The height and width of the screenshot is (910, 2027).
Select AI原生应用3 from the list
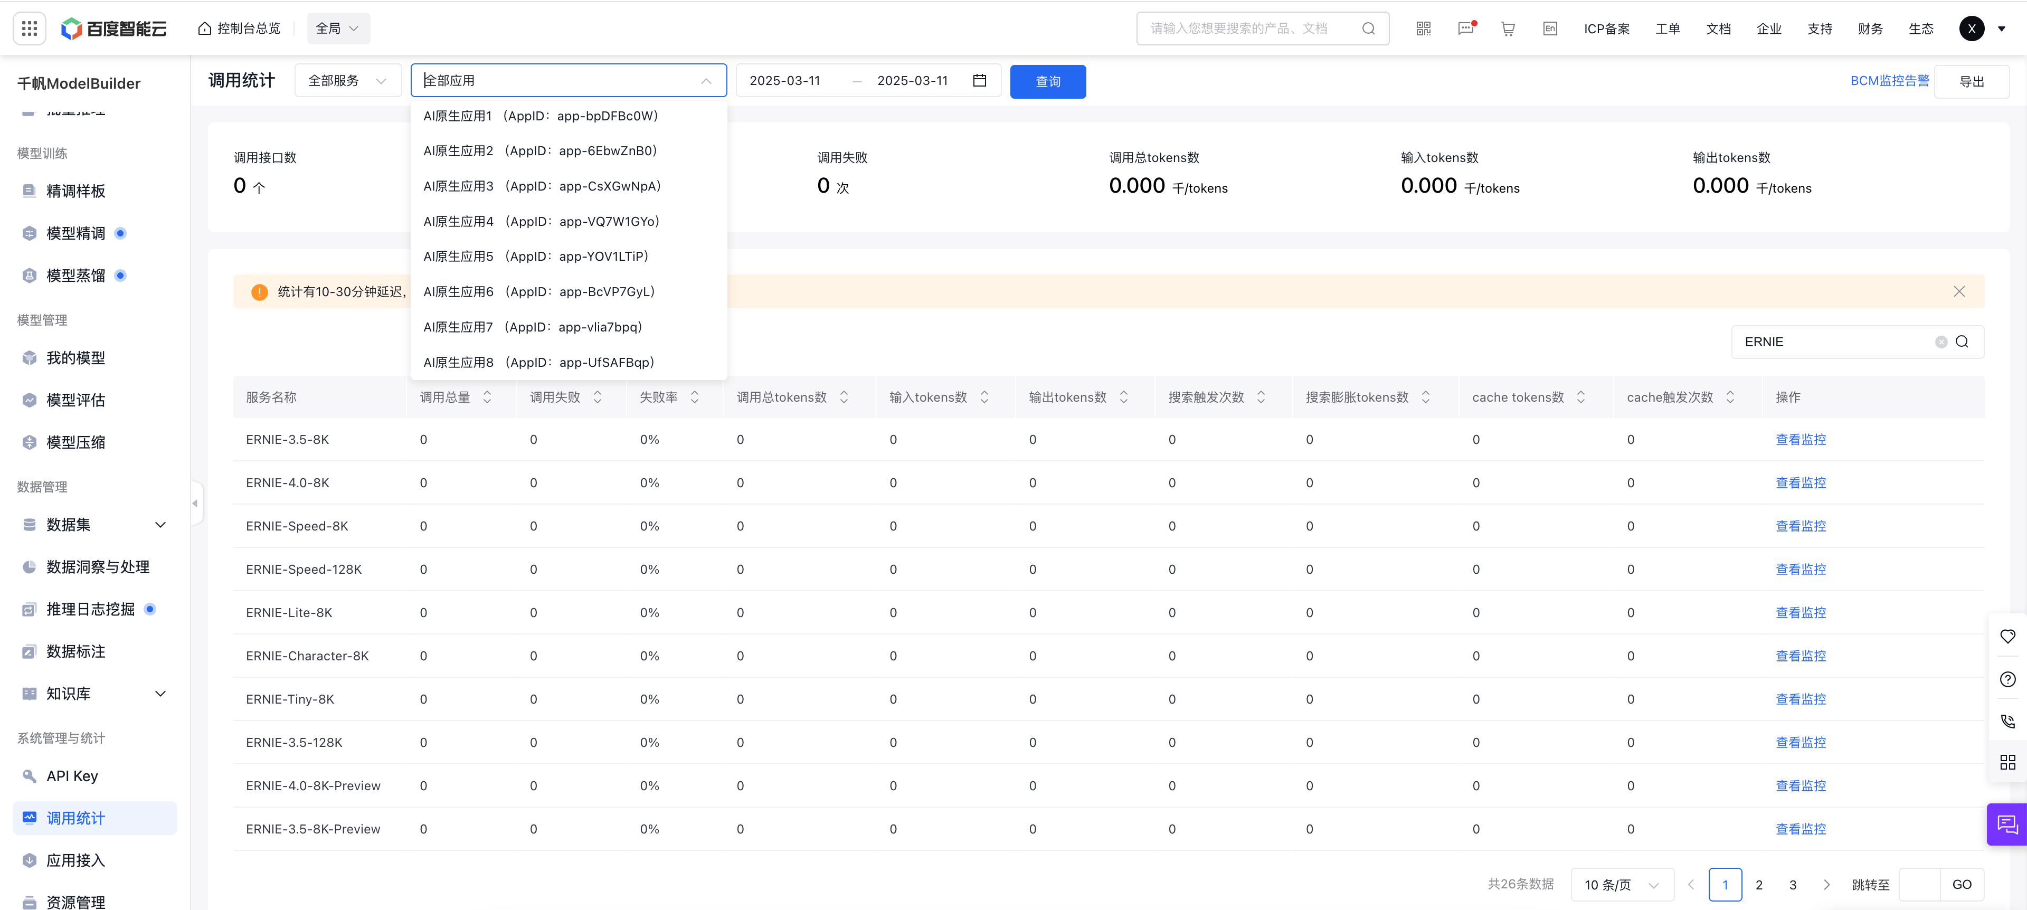[569, 186]
